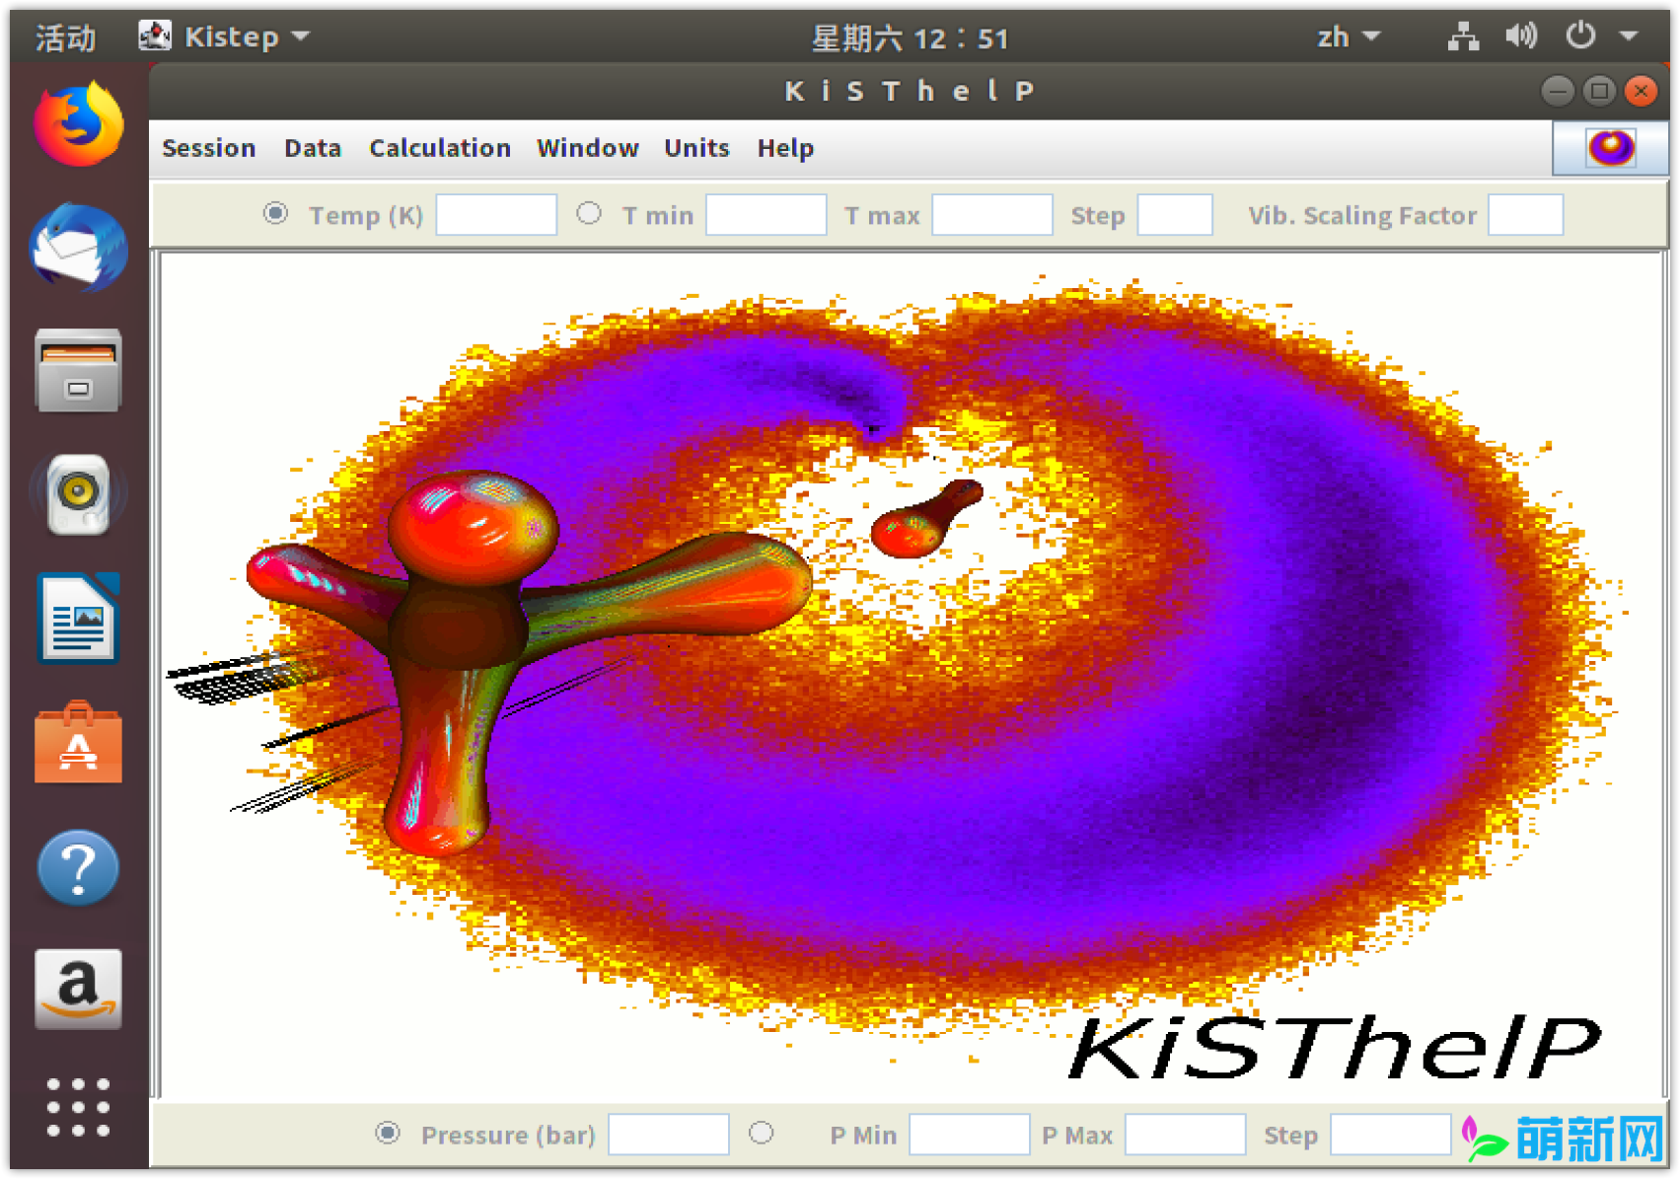Open the Help menu

785,148
